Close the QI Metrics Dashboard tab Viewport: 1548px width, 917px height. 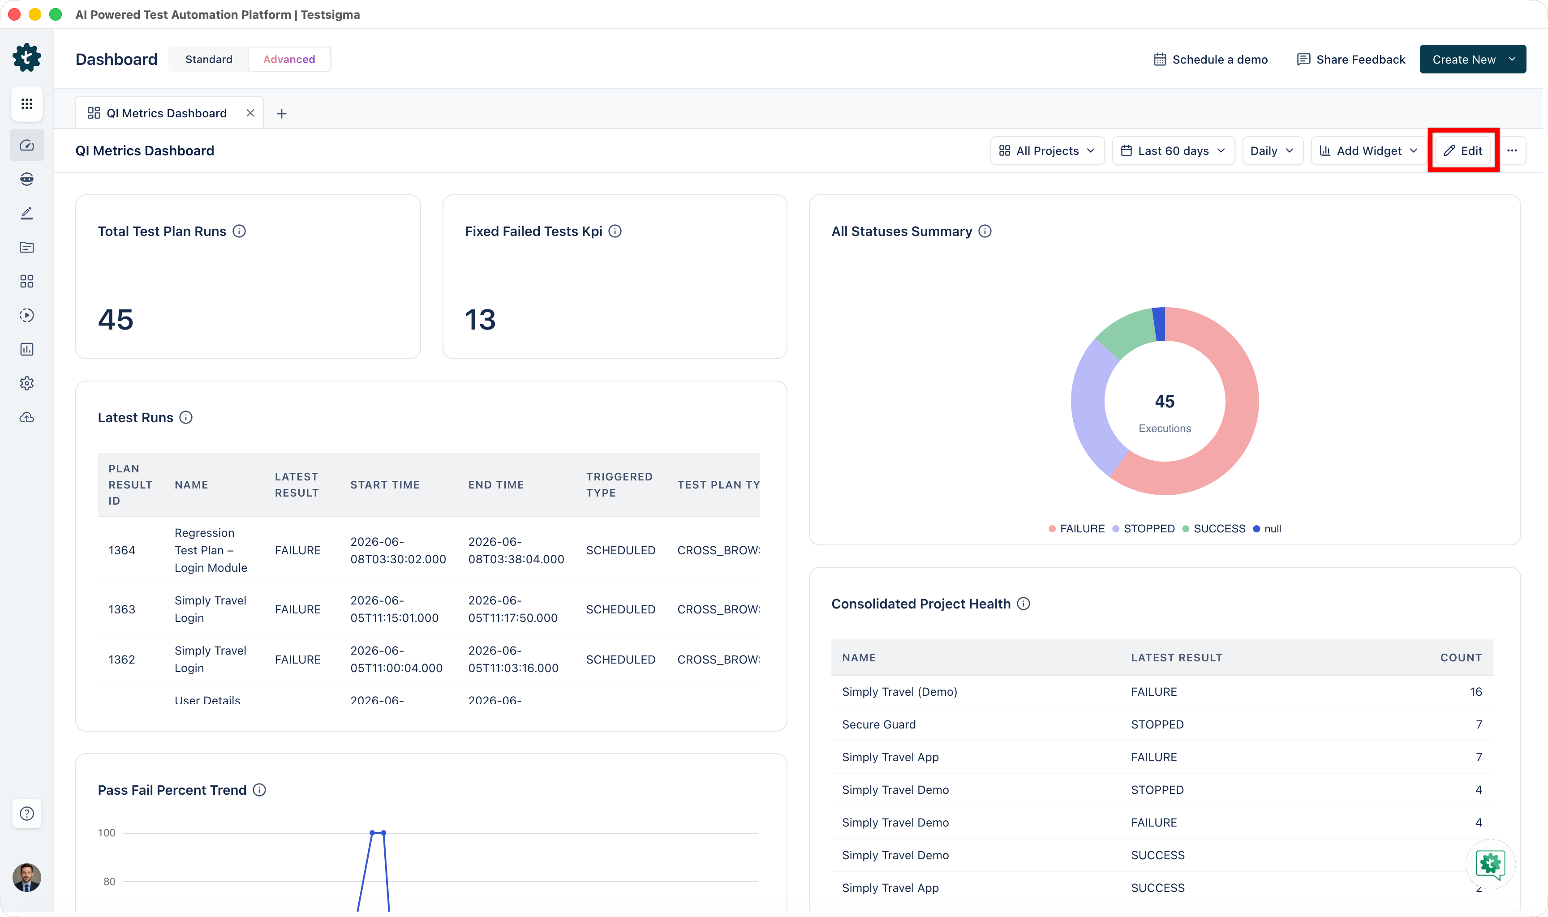(x=250, y=113)
